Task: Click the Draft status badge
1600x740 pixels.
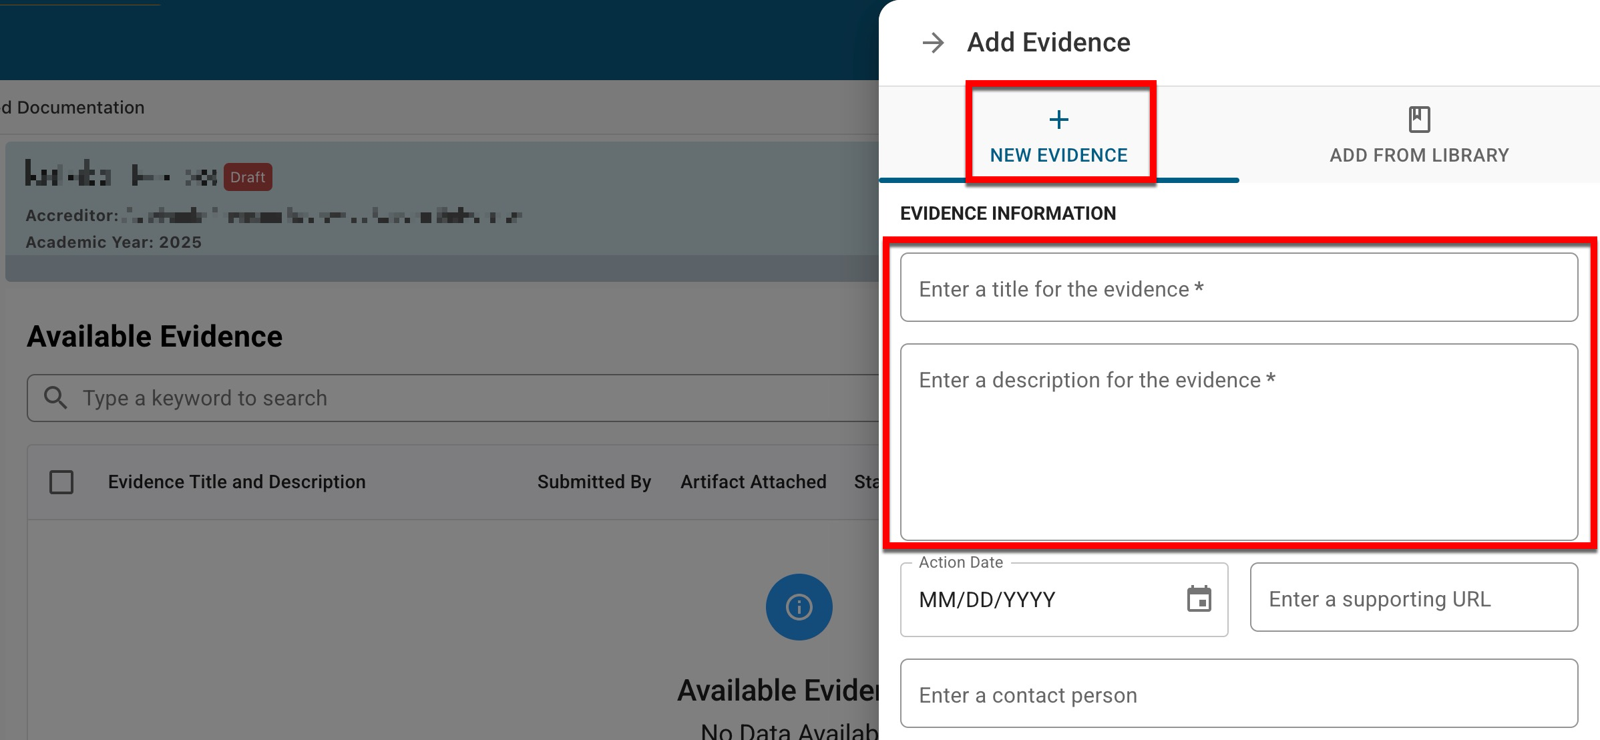Action: [x=248, y=177]
